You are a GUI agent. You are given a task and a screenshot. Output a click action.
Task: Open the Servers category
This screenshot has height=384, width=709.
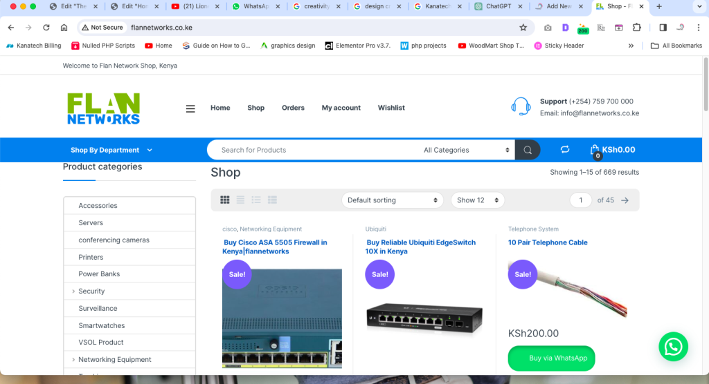91,223
